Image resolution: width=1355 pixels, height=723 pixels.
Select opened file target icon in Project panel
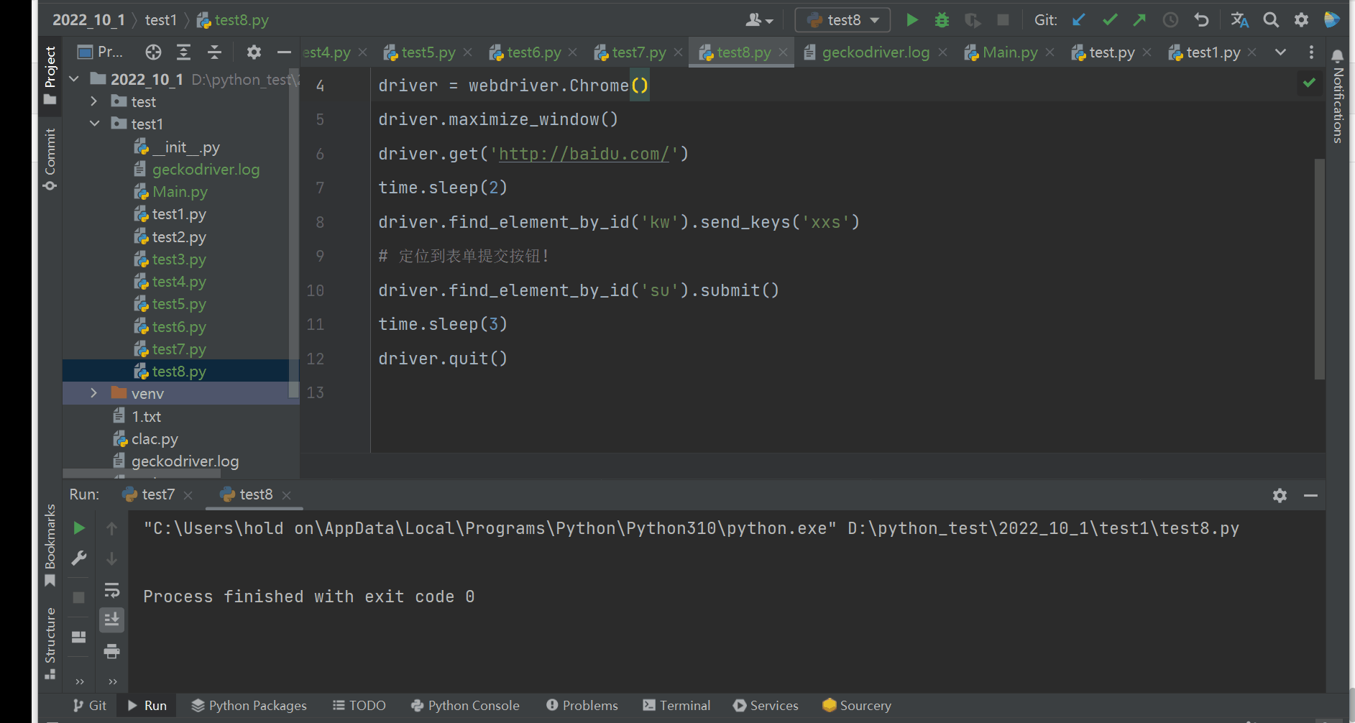point(153,52)
